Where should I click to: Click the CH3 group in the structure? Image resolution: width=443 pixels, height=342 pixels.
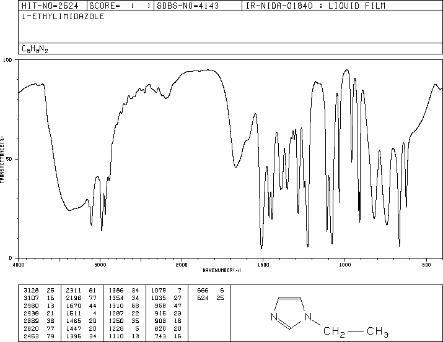[x=377, y=332]
